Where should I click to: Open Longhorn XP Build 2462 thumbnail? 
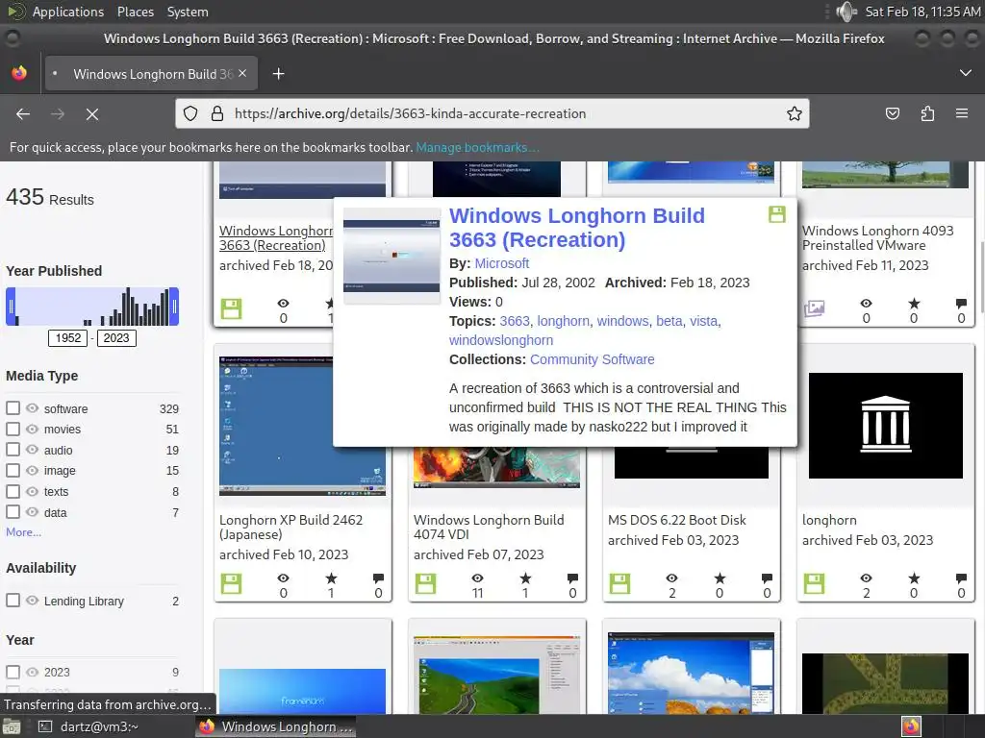(x=302, y=426)
